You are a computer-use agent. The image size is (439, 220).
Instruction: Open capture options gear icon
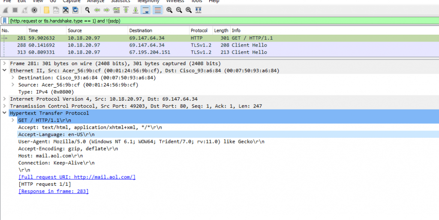[x=34, y=10]
